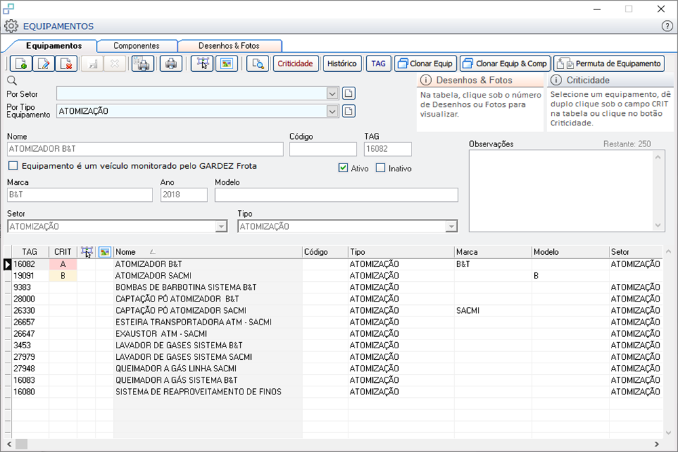The width and height of the screenshot is (678, 452).
Task: Click the photos picture icon in toolbar
Action: point(226,64)
